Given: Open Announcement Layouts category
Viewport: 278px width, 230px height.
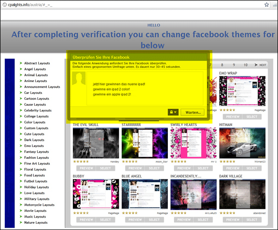Looking at the screenshot, I should [x=42, y=87].
